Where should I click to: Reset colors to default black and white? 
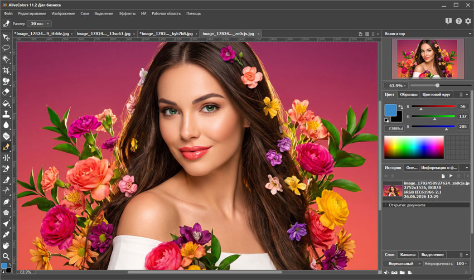tap(386, 120)
